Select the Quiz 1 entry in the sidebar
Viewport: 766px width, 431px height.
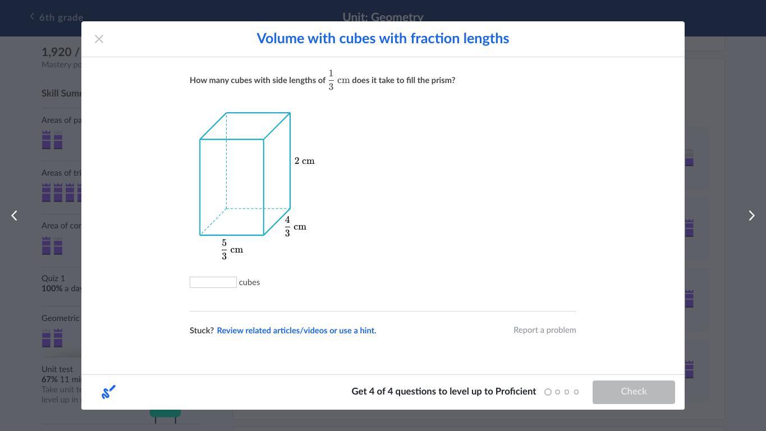61,283
